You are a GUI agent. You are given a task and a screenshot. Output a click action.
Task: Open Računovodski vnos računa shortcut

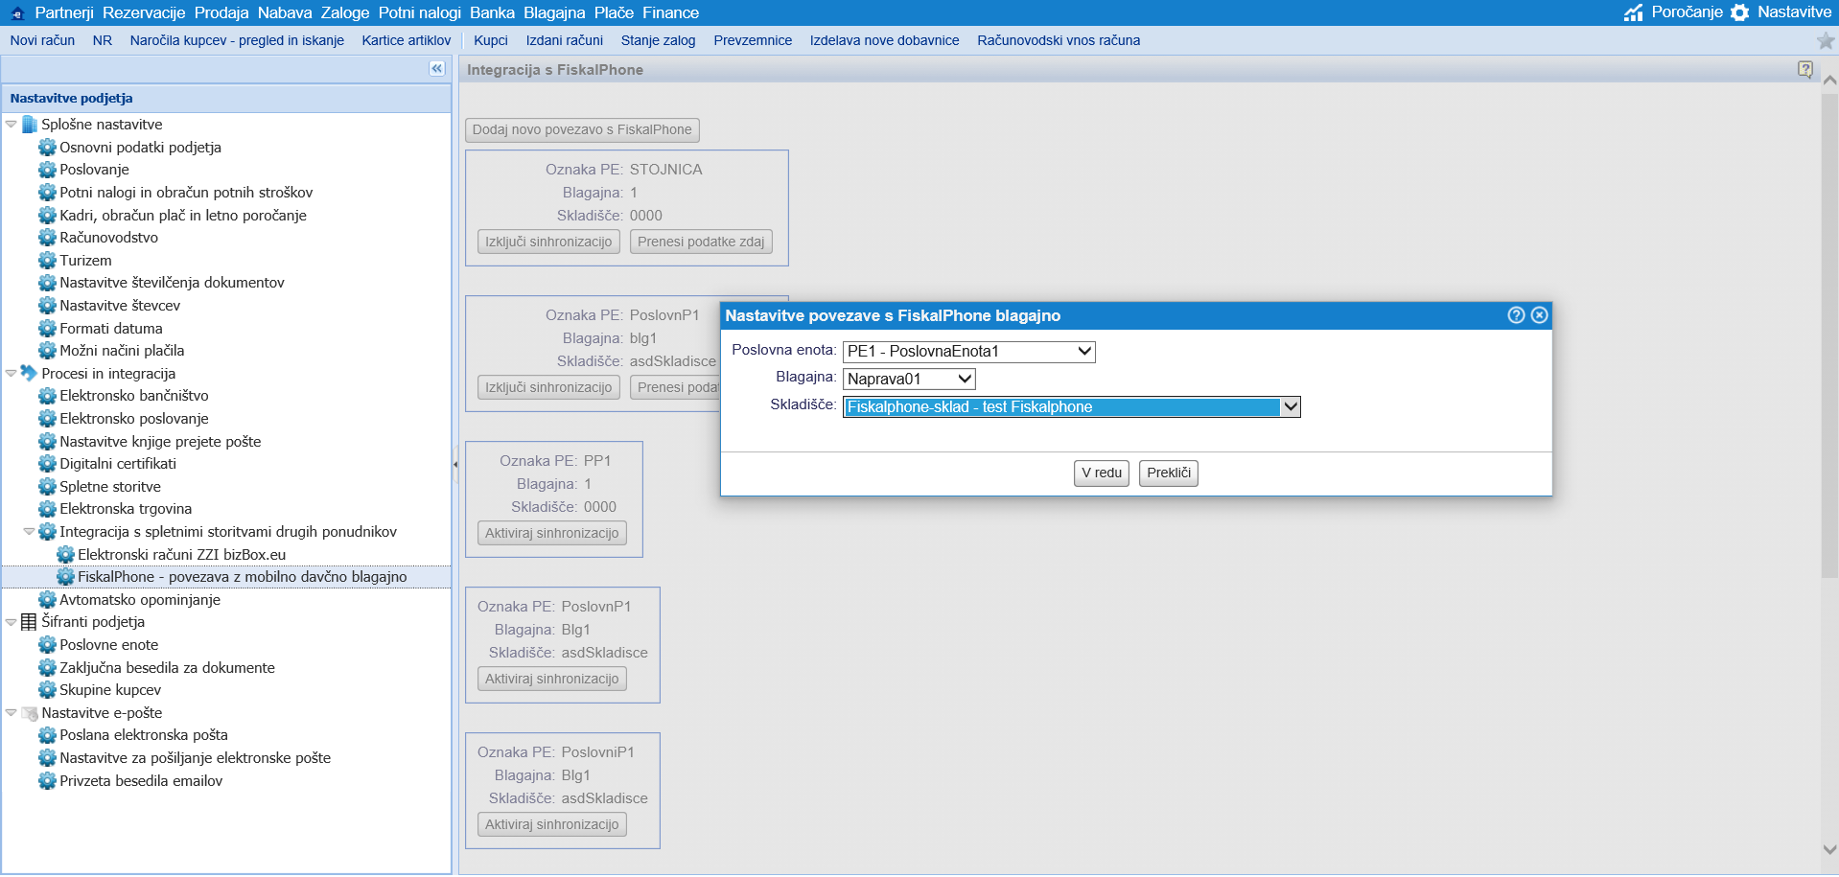(1059, 40)
